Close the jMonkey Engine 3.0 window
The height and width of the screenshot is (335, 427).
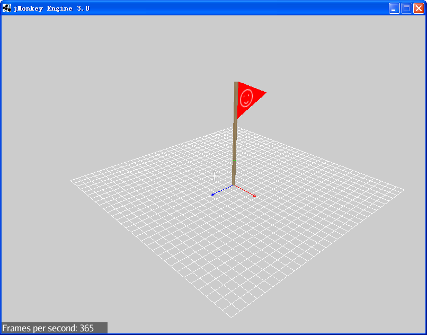419,8
